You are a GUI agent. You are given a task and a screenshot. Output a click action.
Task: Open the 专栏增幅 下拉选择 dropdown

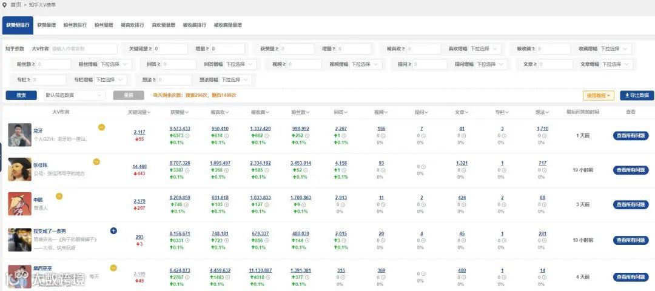pos(111,80)
